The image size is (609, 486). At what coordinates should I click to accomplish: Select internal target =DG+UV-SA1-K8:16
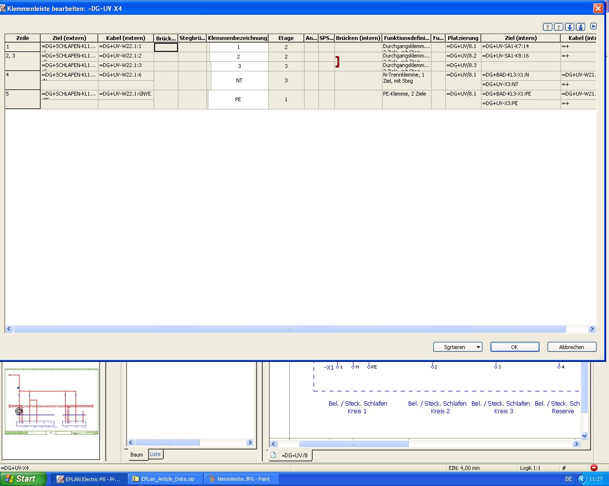pos(521,56)
